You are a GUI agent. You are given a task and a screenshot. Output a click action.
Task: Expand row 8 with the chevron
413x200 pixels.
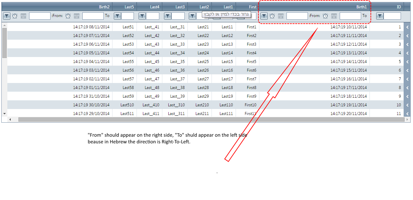(x=407, y=88)
